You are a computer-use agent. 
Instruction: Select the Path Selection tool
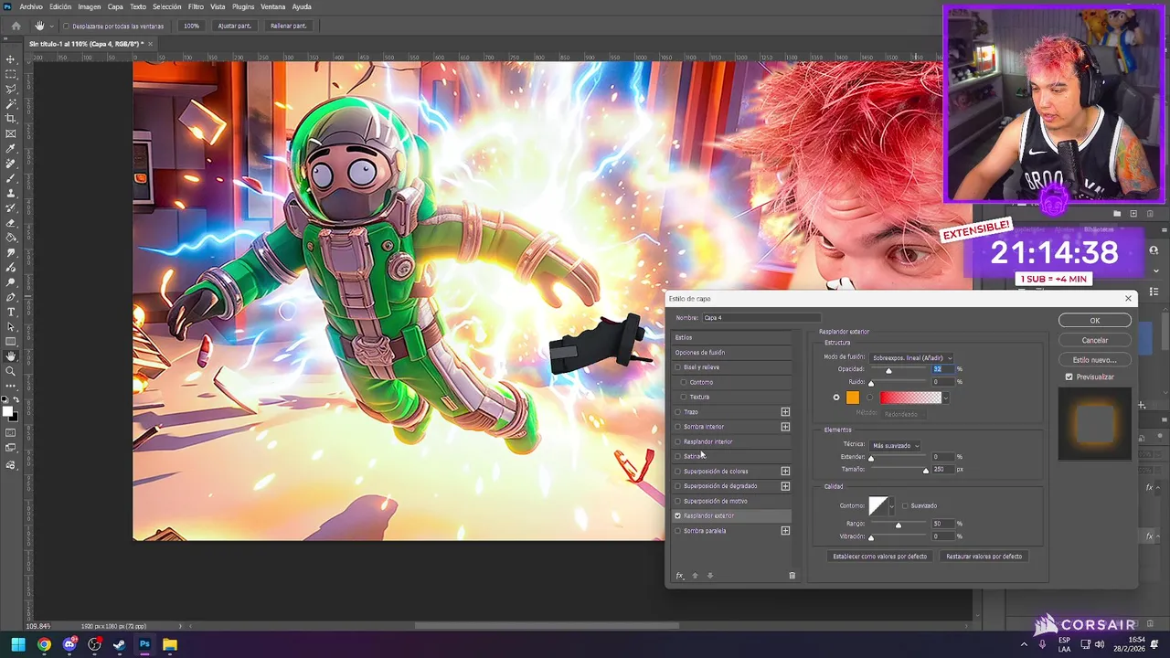point(11,326)
